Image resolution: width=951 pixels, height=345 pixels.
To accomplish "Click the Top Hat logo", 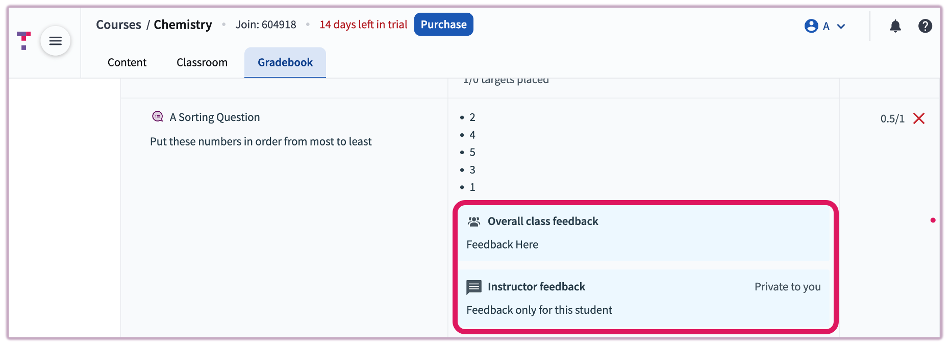I will (x=22, y=41).
